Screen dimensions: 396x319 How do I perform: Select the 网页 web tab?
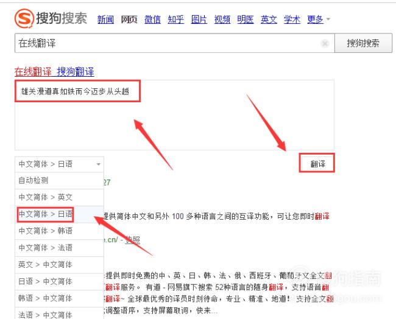click(129, 19)
